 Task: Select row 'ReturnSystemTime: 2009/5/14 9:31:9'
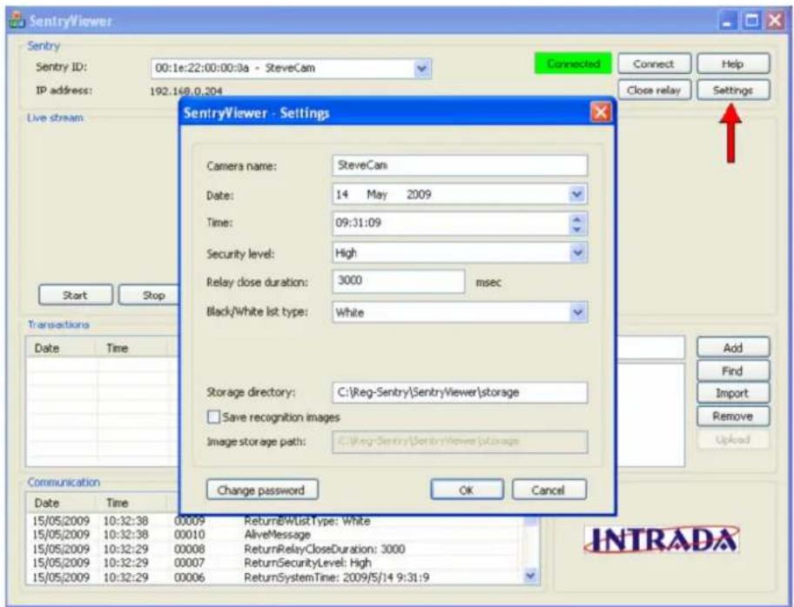pos(276,577)
